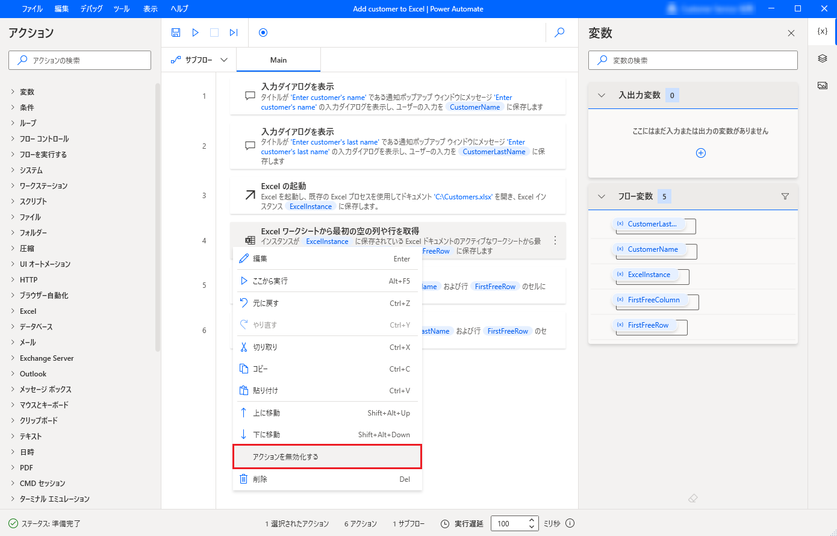This screenshot has height=536, width=837.
Task: Choose 下に移動 in context menu
Action: pos(327,435)
